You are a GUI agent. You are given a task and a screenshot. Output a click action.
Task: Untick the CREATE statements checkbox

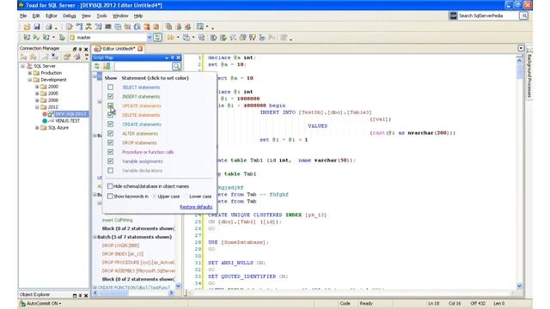coord(111,124)
